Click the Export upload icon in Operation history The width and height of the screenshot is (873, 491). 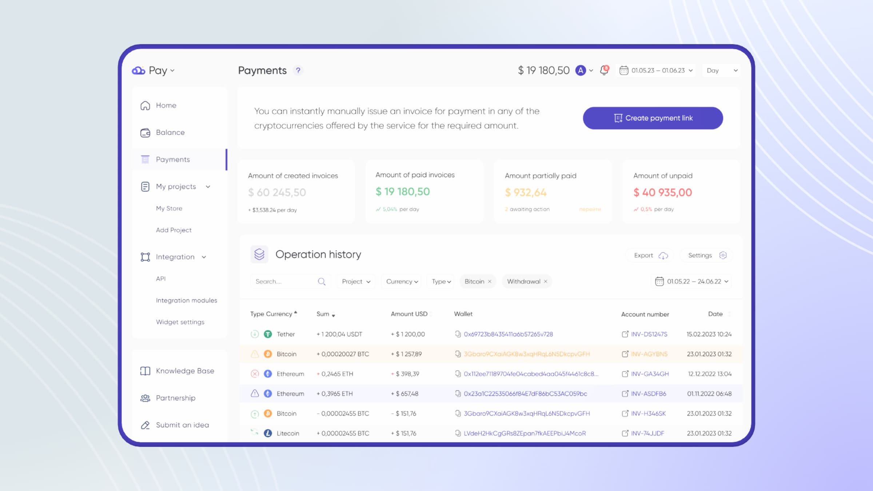click(x=663, y=254)
